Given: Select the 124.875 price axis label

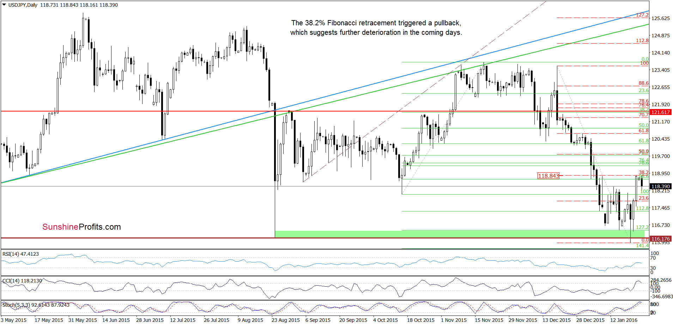Looking at the screenshot, I should pyautogui.click(x=661, y=36).
